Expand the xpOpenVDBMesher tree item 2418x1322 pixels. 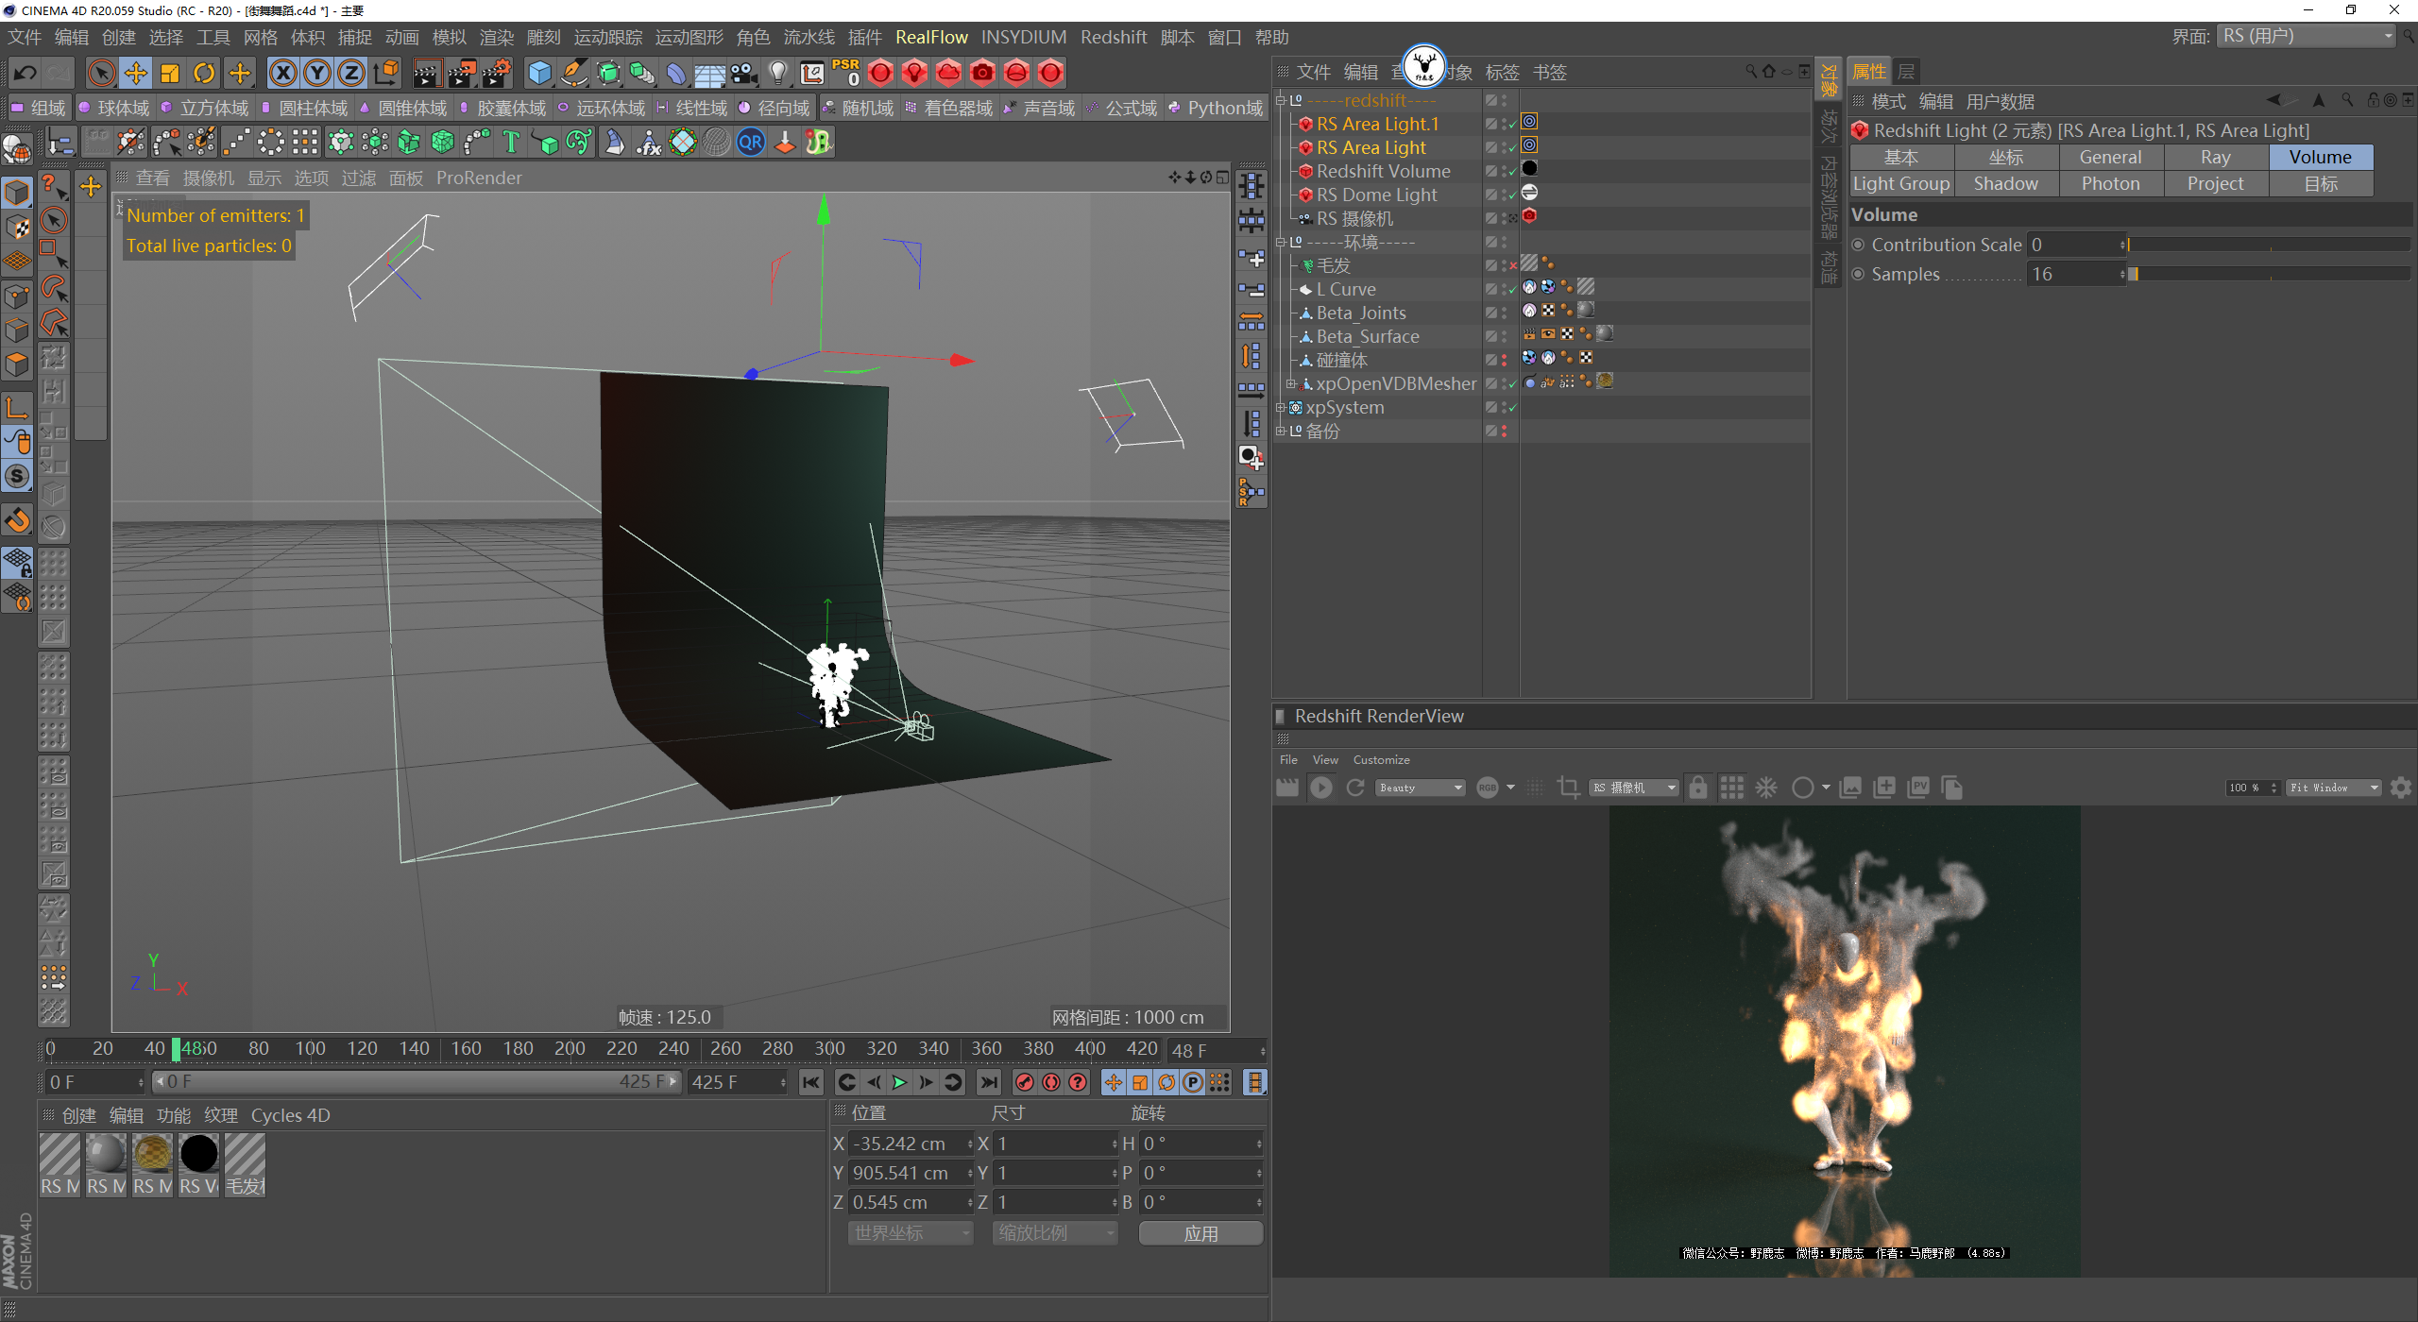(1290, 383)
